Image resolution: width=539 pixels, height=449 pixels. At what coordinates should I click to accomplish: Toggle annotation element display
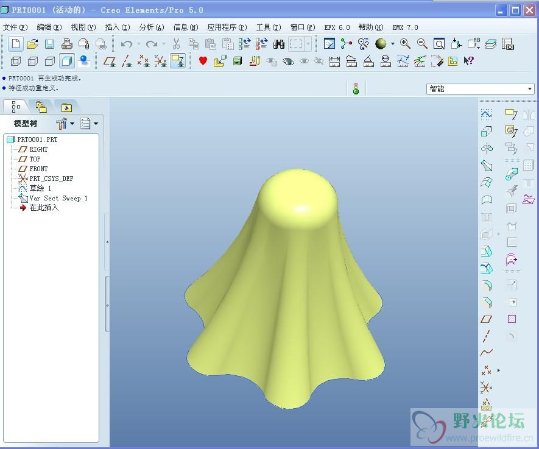point(178,61)
